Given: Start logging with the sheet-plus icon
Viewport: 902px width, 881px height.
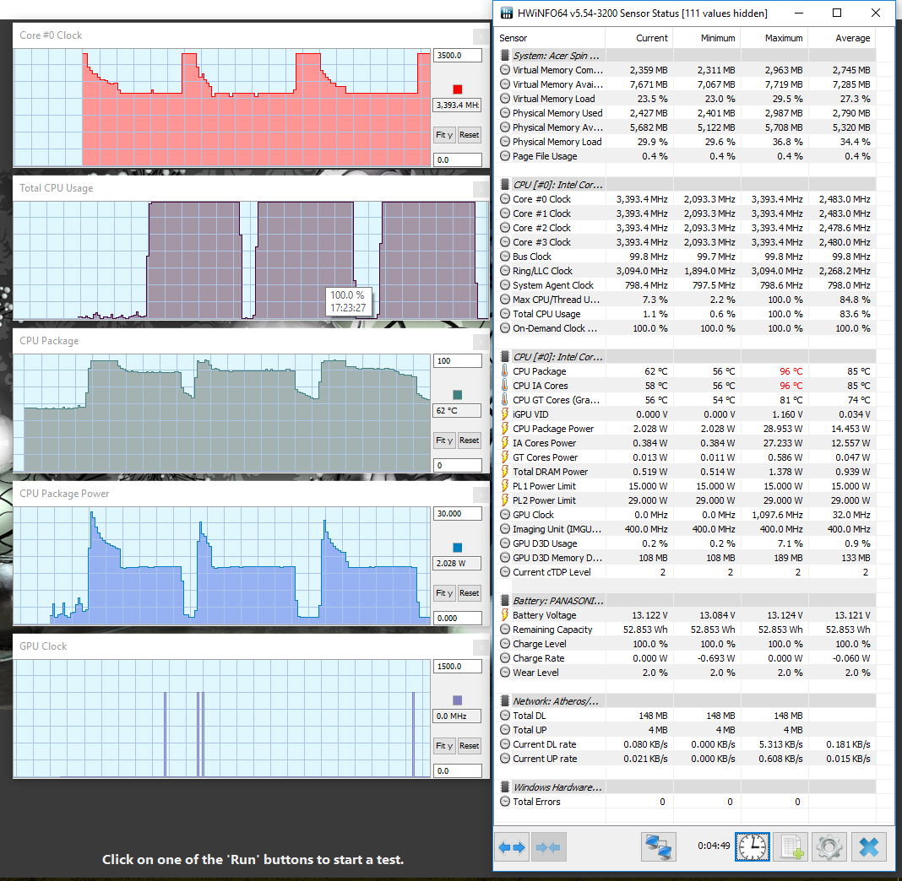Looking at the screenshot, I should coord(791,847).
